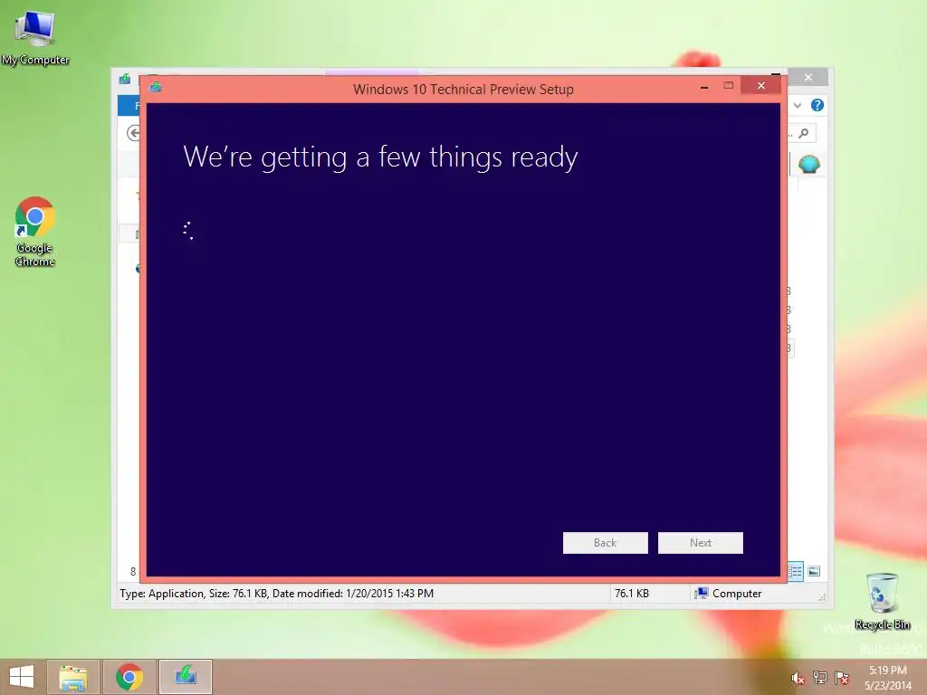Click the 76.1 KB status bar size

(631, 594)
